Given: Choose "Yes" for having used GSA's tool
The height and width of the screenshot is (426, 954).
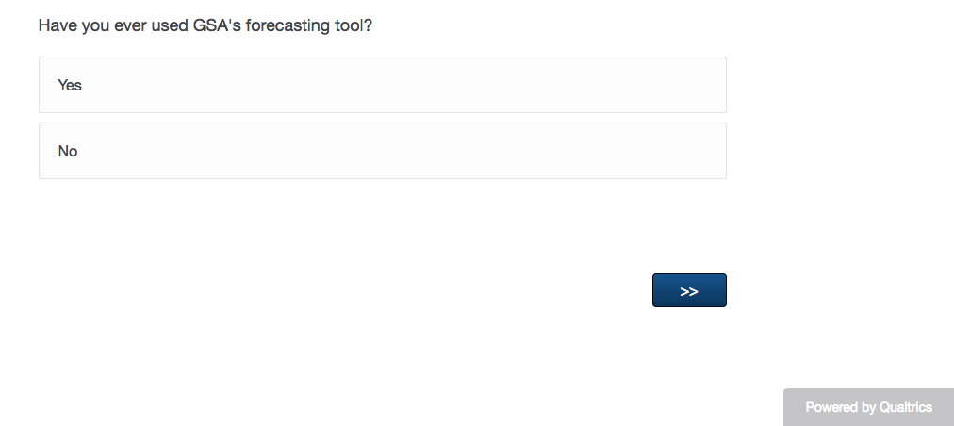Looking at the screenshot, I should (382, 85).
